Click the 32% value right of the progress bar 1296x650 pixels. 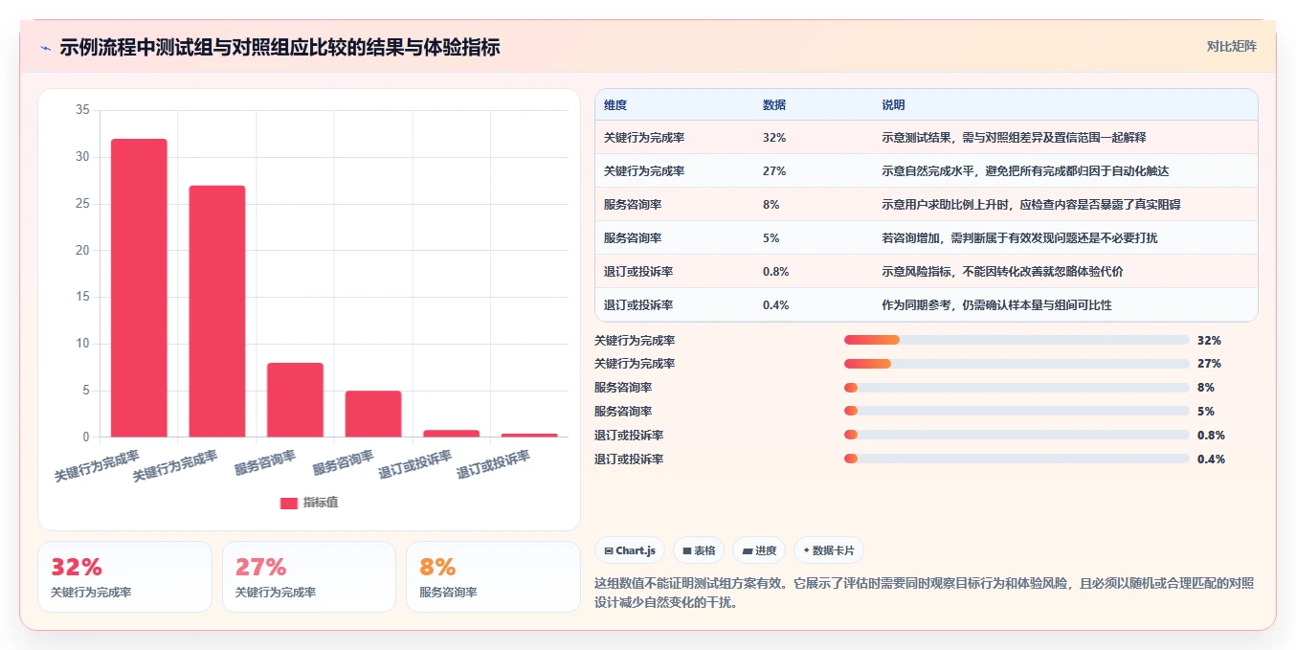[x=1209, y=341]
